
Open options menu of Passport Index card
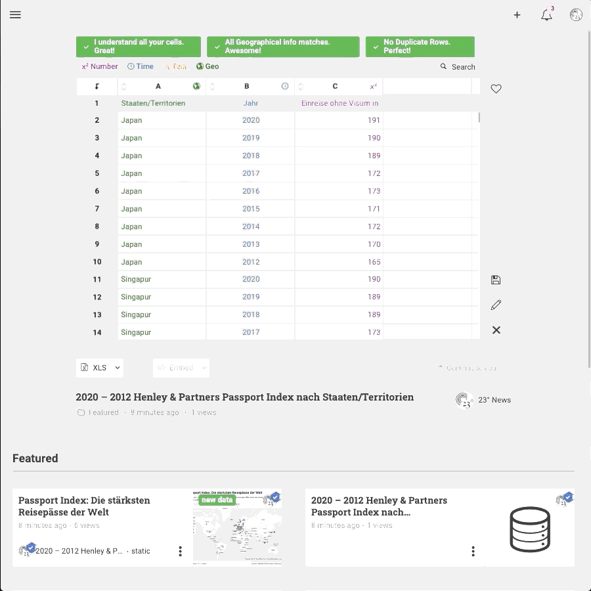click(x=180, y=551)
